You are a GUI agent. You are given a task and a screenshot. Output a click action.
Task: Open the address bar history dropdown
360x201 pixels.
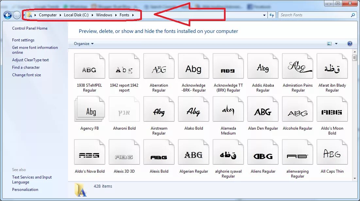click(264, 15)
